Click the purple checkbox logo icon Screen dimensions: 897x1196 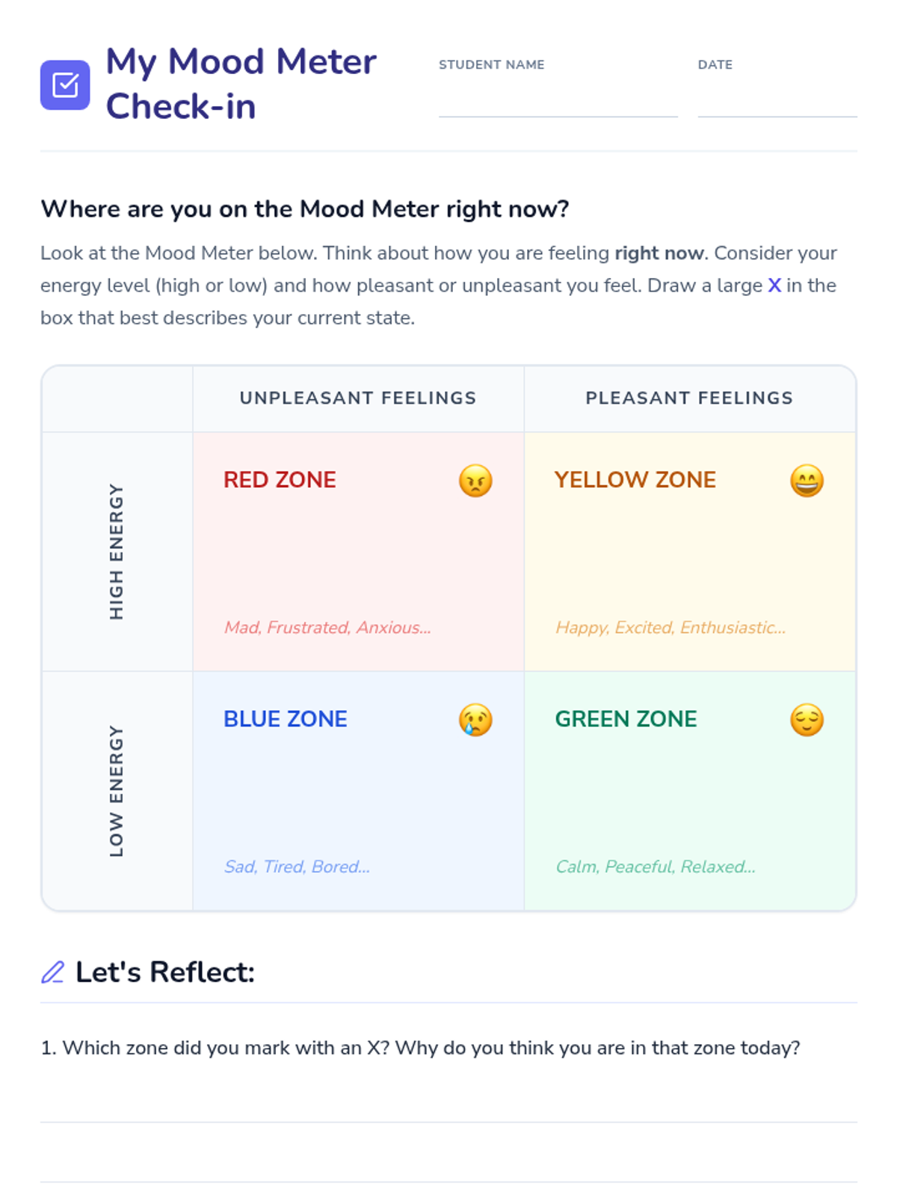[x=65, y=85]
